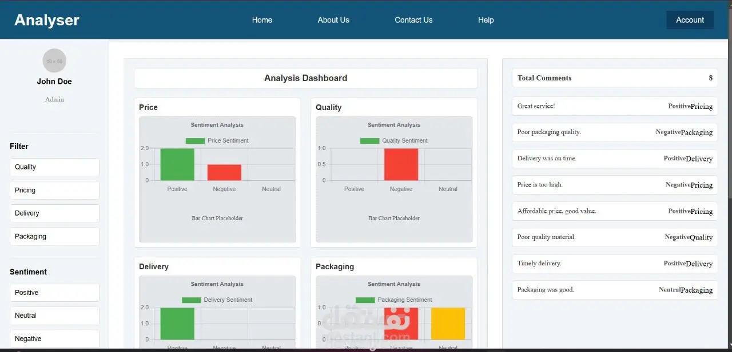The width and height of the screenshot is (732, 352).
Task: Toggle the Quality Sentiment legend item
Action: point(393,141)
